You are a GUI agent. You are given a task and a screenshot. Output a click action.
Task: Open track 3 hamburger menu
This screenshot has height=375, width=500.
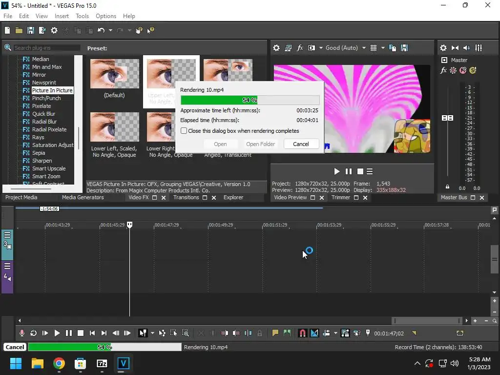pos(7,235)
